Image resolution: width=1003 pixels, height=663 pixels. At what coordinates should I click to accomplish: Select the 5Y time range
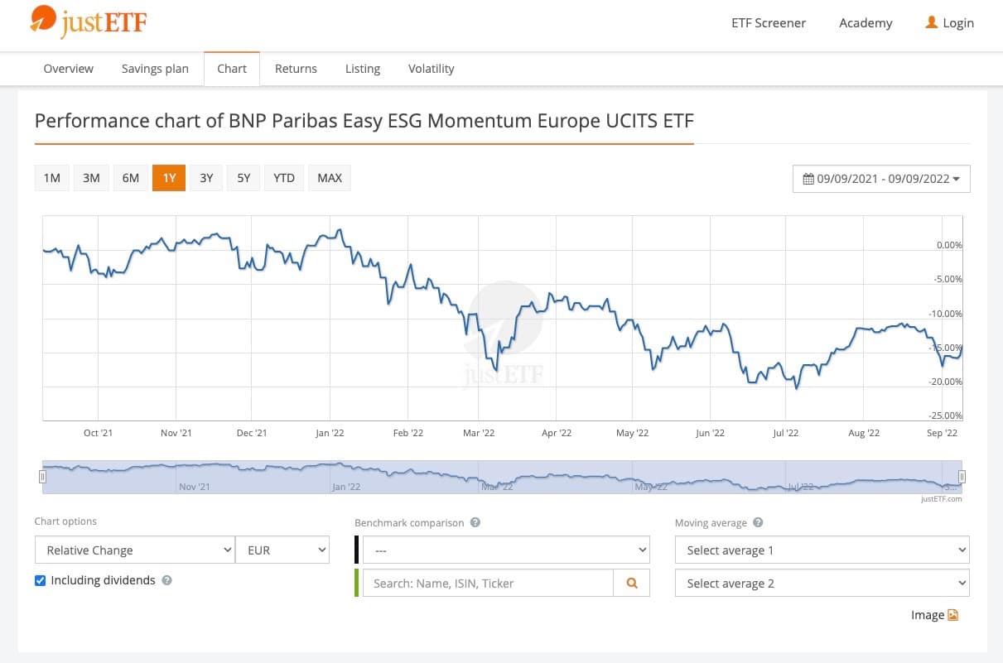(x=244, y=178)
